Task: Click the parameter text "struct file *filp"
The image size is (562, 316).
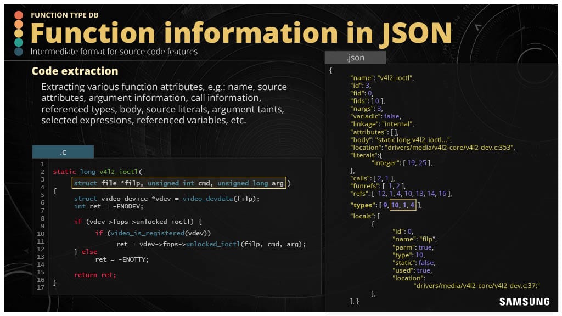Action: (107, 183)
